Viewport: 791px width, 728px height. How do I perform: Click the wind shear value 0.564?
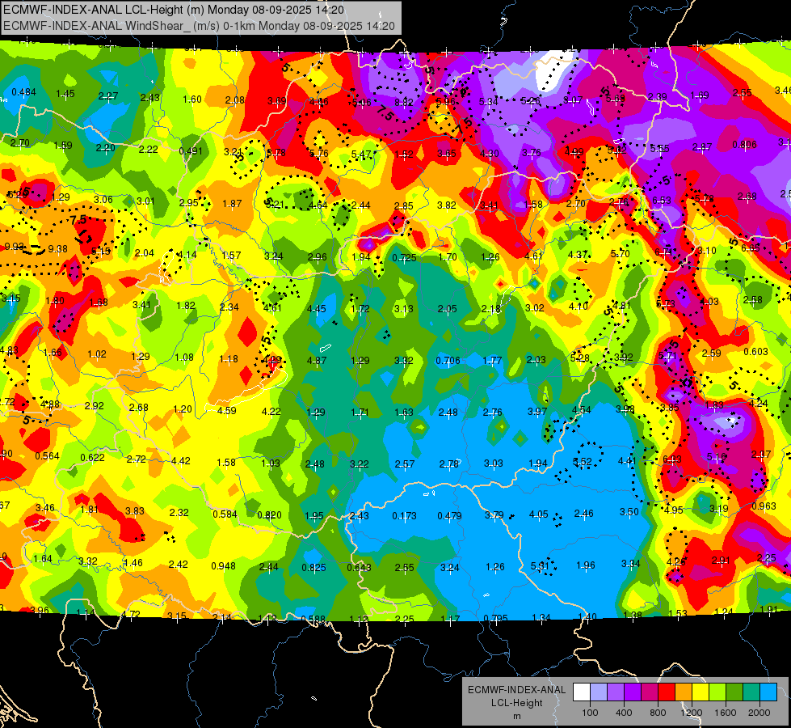(47, 456)
